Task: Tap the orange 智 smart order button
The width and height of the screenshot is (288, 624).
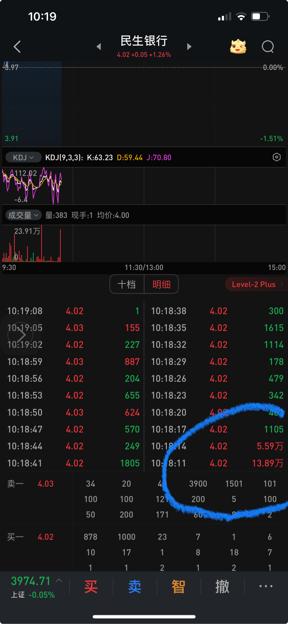Action: point(178,586)
